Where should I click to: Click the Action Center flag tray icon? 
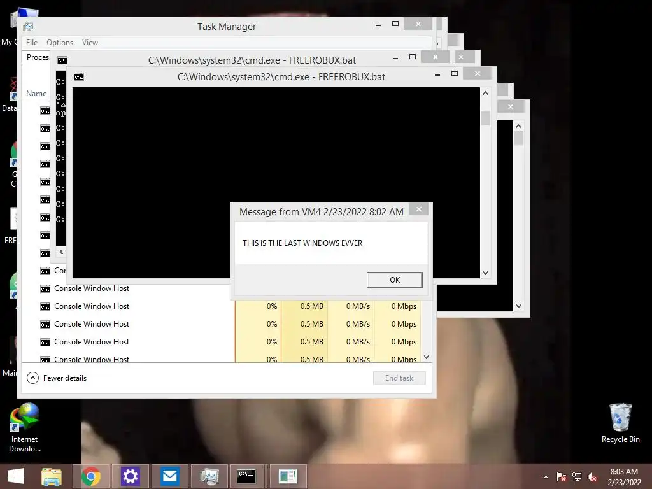pyautogui.click(x=561, y=477)
